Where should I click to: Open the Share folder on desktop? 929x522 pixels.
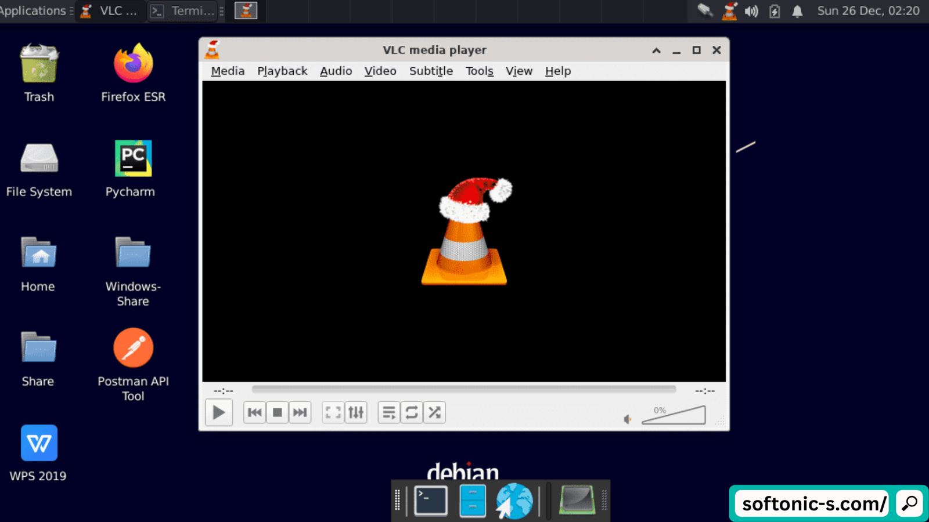tap(38, 358)
